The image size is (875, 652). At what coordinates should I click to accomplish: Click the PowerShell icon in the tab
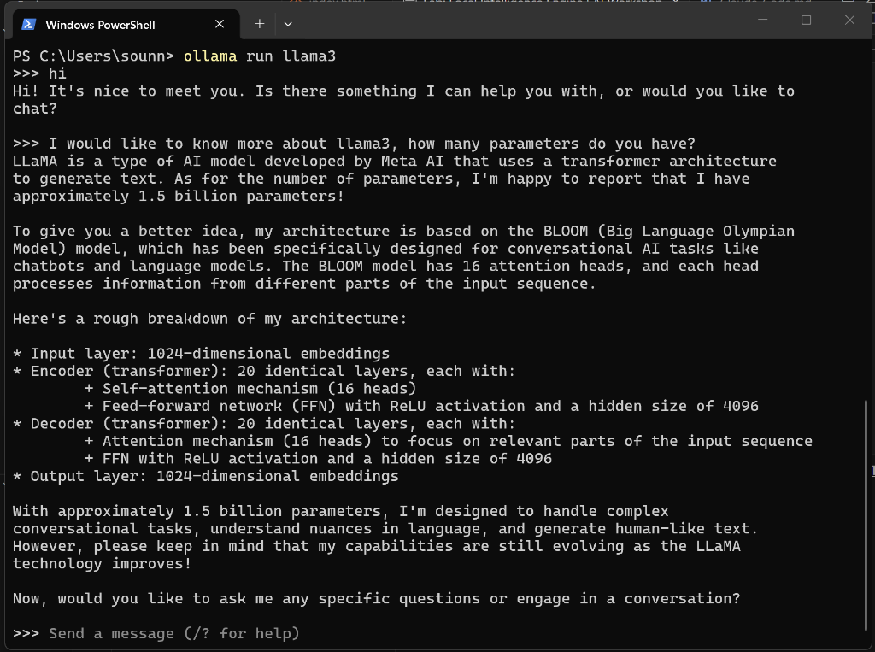[28, 25]
